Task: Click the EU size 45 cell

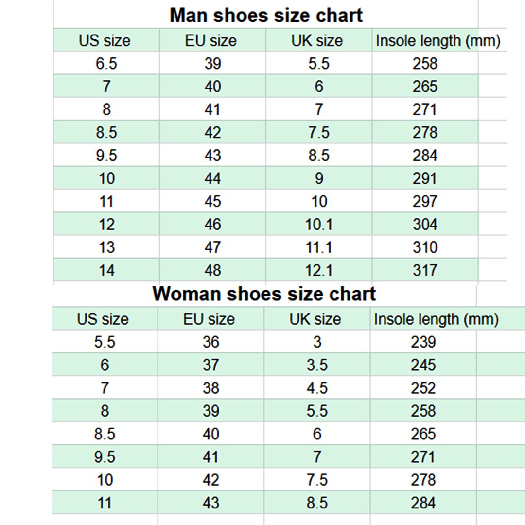Action: [212, 201]
